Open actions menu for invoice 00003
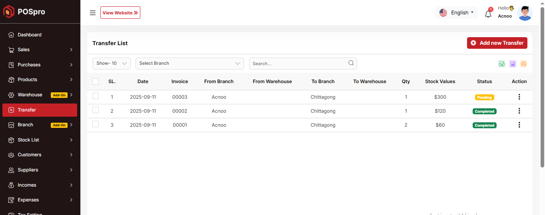Viewport: 545px width, 215px height. tap(519, 97)
